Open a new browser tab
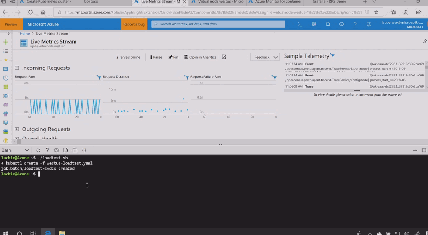Screen dimensions: 428x235 tap(365, 2)
